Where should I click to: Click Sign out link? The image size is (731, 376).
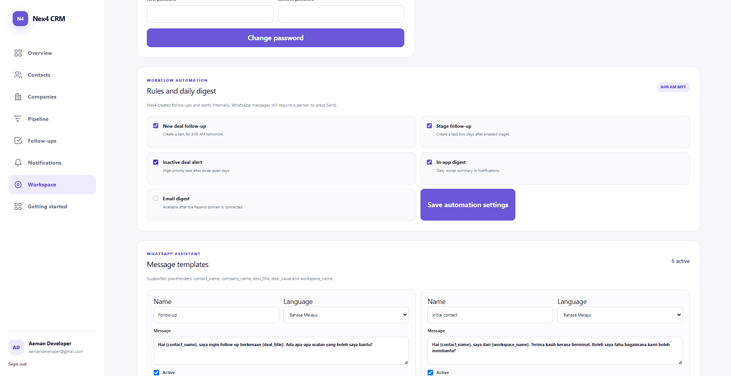point(18,364)
